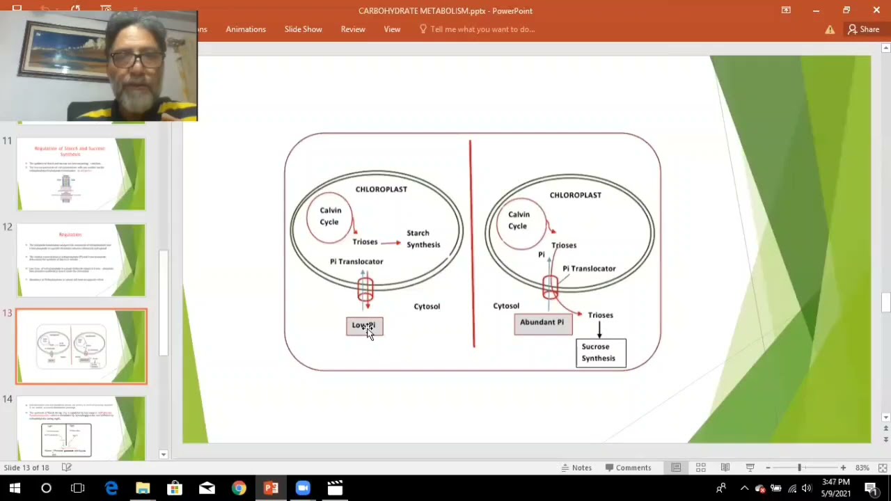Open the Movies clapperboard taskbar app
The height and width of the screenshot is (501, 891).
point(335,488)
